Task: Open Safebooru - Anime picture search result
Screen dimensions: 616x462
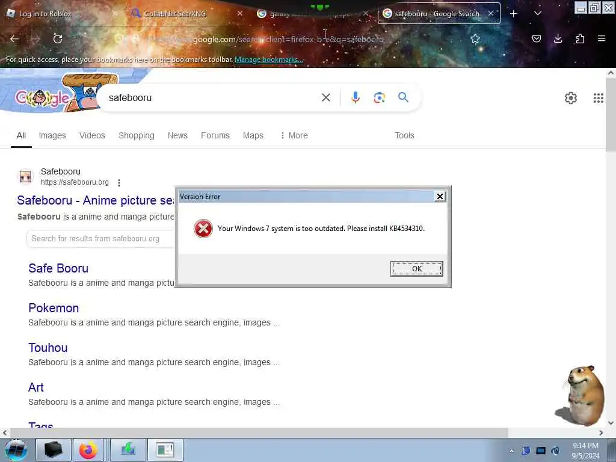Action: pos(96,200)
